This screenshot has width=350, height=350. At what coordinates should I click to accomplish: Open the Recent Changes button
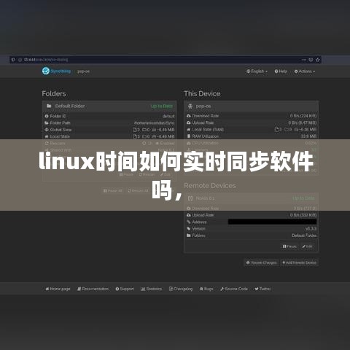click(x=261, y=262)
